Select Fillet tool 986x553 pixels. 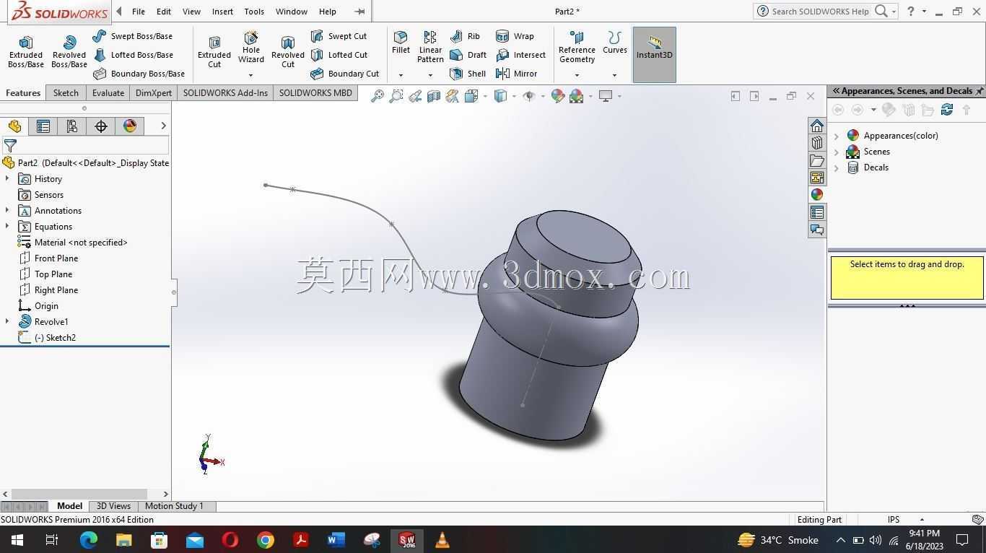tap(401, 43)
